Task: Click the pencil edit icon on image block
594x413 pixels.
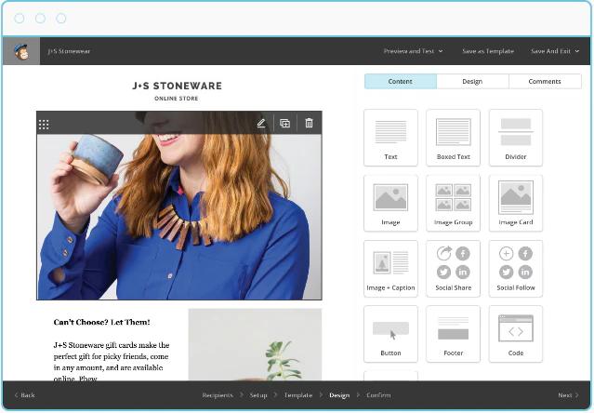Action: (x=261, y=123)
